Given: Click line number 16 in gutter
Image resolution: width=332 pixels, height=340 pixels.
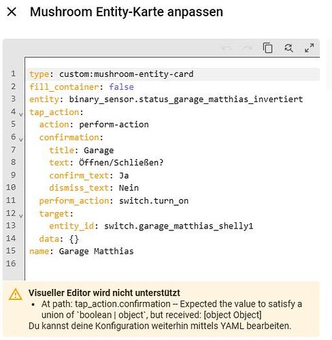Looking at the screenshot, I should 11,264.
